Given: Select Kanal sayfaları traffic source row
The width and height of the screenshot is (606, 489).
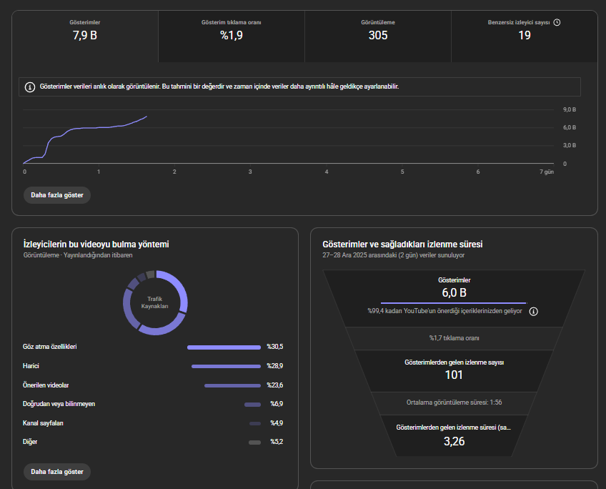Looking at the screenshot, I should coord(153,423).
